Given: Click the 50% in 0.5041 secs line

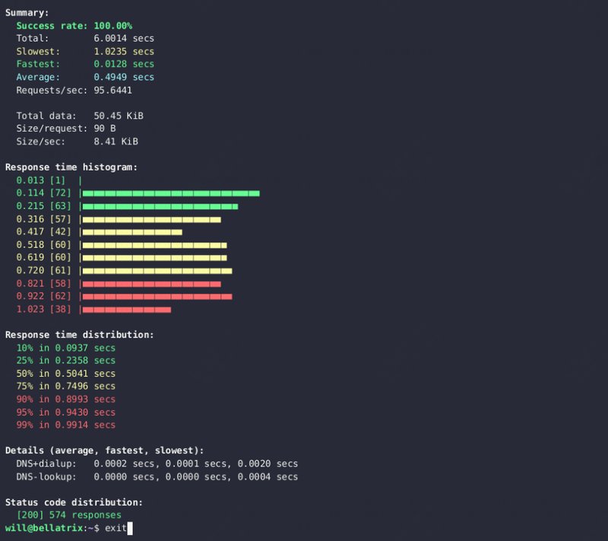Looking at the screenshot, I should tap(65, 374).
